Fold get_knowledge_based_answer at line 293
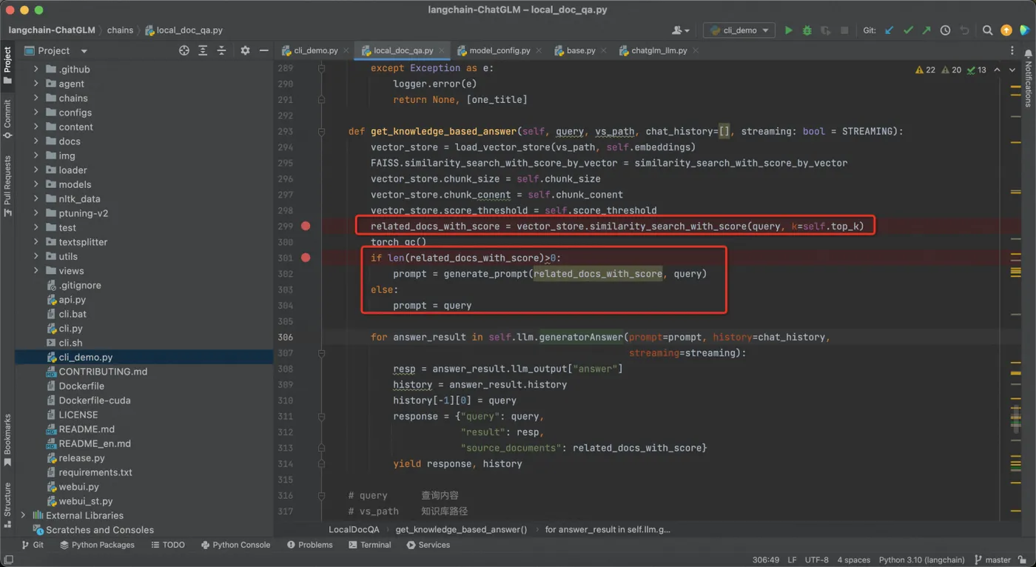This screenshot has height=567, width=1036. (321, 131)
